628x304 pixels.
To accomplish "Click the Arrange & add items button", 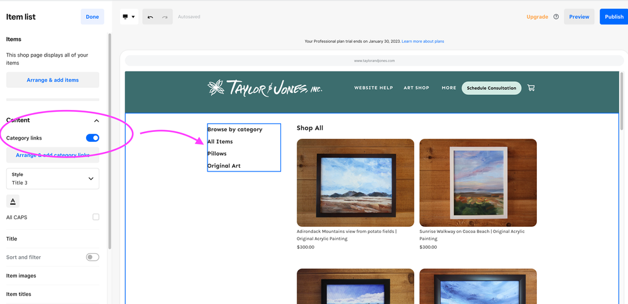I will (x=53, y=80).
